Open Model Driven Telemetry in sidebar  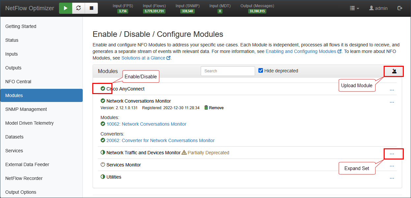tap(41, 123)
